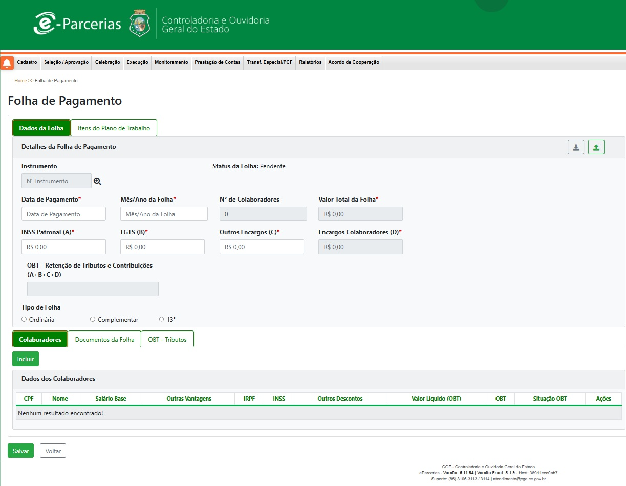Click the download payroll template icon
This screenshot has width=626, height=486.
point(575,147)
